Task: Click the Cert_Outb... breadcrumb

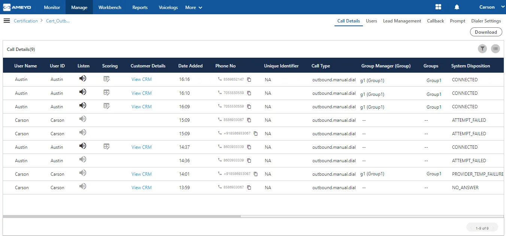Action: pyautogui.click(x=58, y=21)
